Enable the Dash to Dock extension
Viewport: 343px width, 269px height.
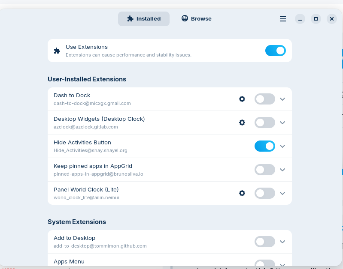pyautogui.click(x=265, y=99)
